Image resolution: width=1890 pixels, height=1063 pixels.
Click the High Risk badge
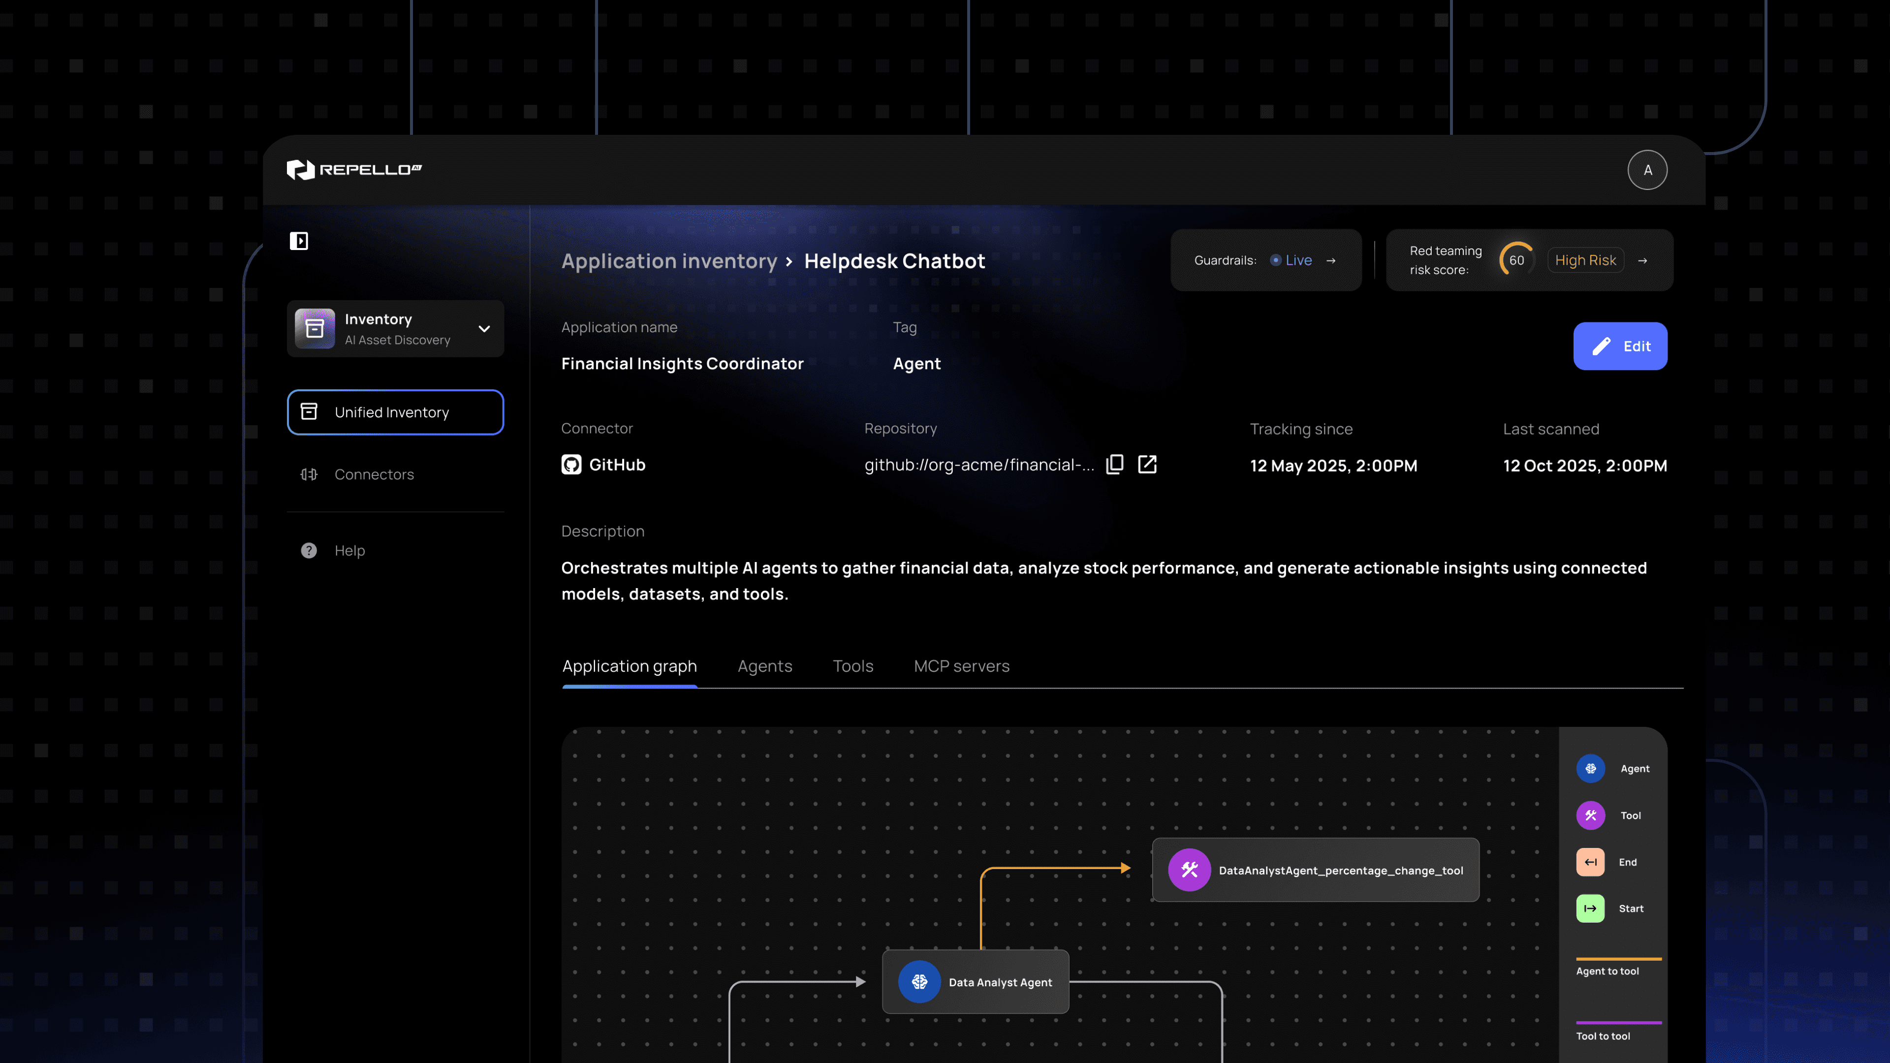(1585, 260)
